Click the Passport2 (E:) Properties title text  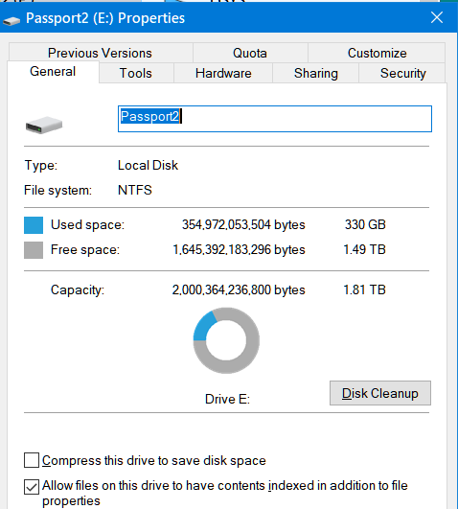(x=105, y=18)
